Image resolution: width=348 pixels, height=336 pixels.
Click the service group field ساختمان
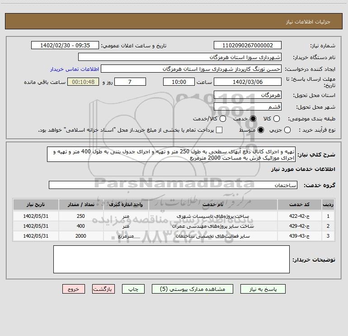tap(173, 185)
